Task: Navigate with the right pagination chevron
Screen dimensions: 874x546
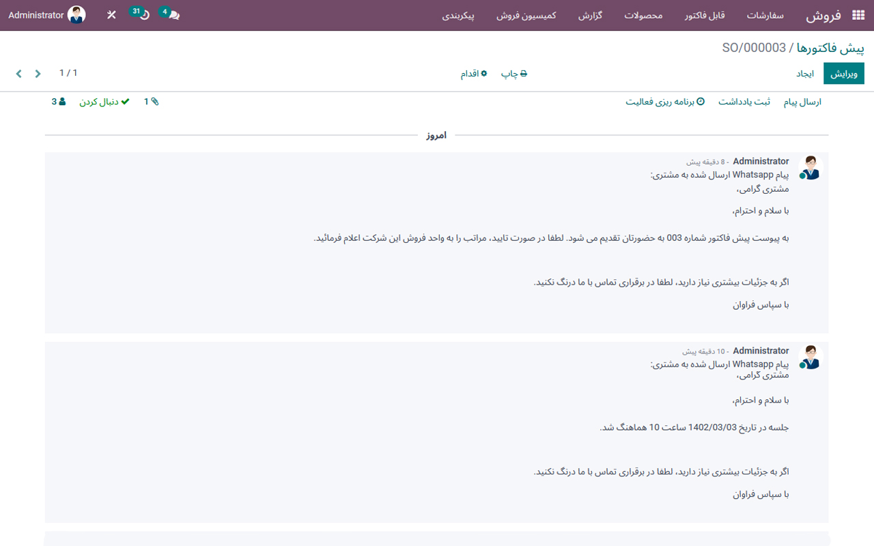Action: click(x=38, y=73)
